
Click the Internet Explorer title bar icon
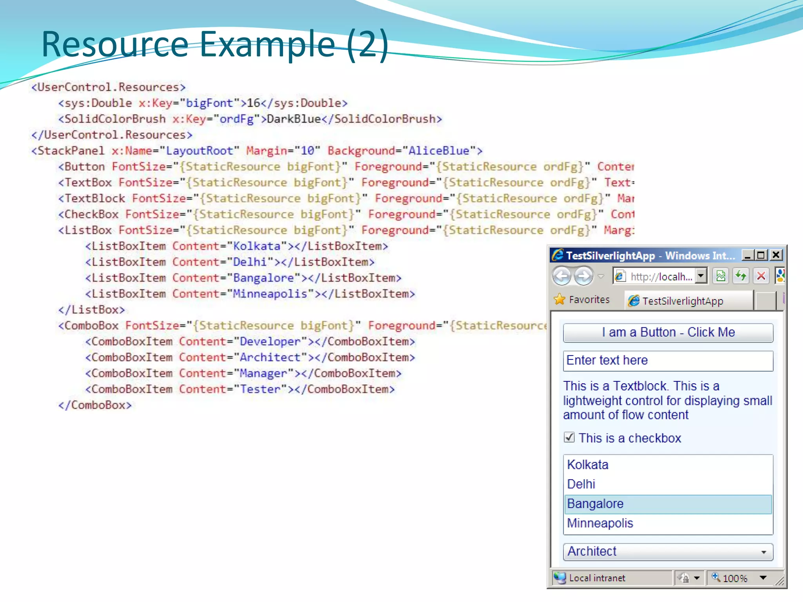(x=558, y=255)
